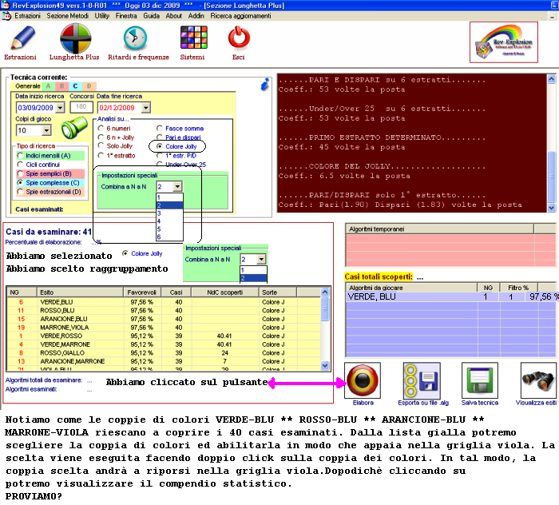Select Indici mensili (A) search type
The image size is (559, 505).
point(20,156)
